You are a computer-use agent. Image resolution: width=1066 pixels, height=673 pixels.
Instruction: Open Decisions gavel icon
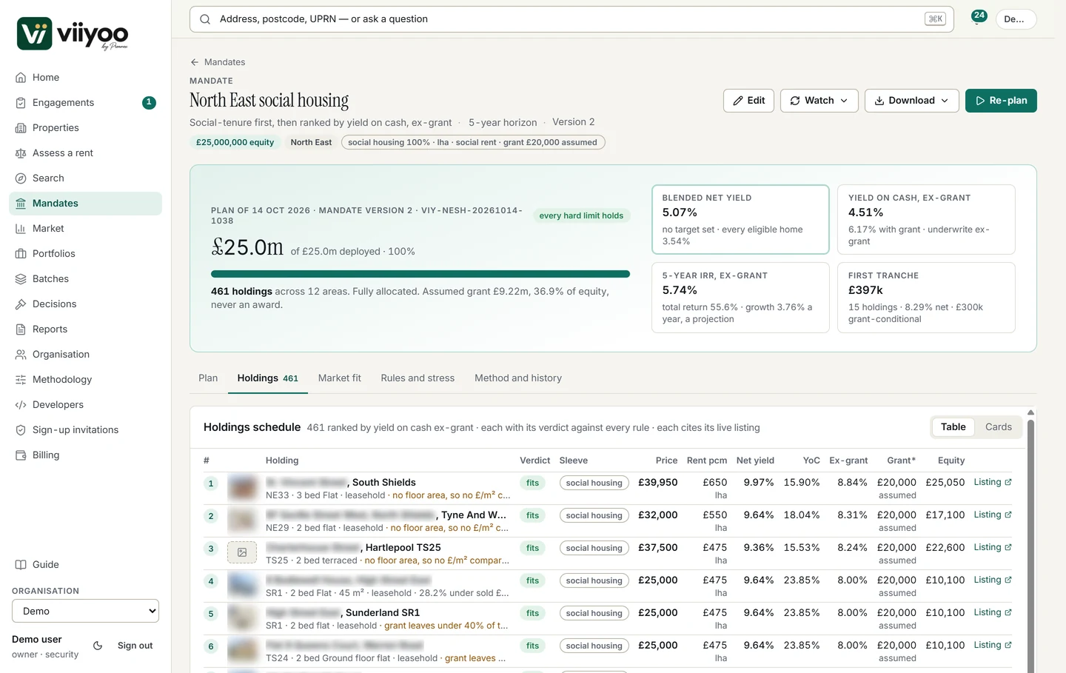21,304
